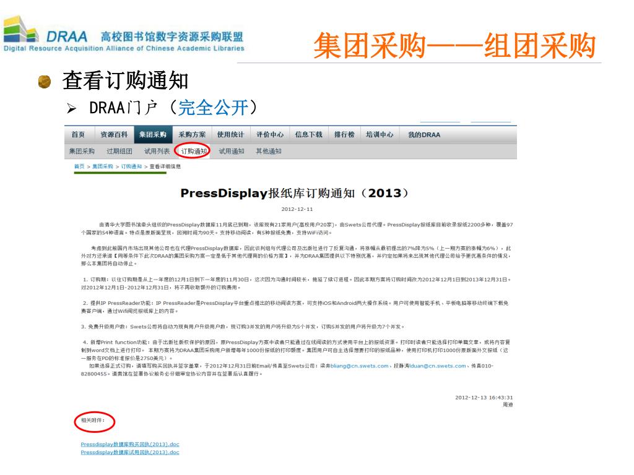This screenshot has width=634, height=475.
Task: Select the 试用通知 submenu item
Action: tap(232, 151)
